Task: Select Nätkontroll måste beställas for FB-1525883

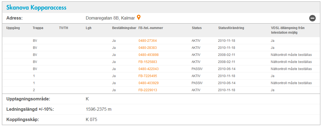Action: (291, 62)
